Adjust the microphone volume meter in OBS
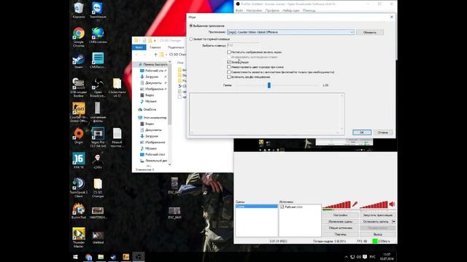The height and width of the screenshot is (262, 467). [337, 205]
